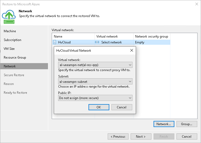The height and width of the screenshot is (143, 201).
Task: Confirm with the OK button
Action: coord(99,107)
